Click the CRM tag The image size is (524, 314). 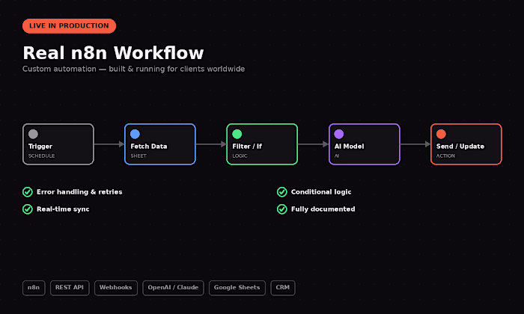tap(283, 288)
